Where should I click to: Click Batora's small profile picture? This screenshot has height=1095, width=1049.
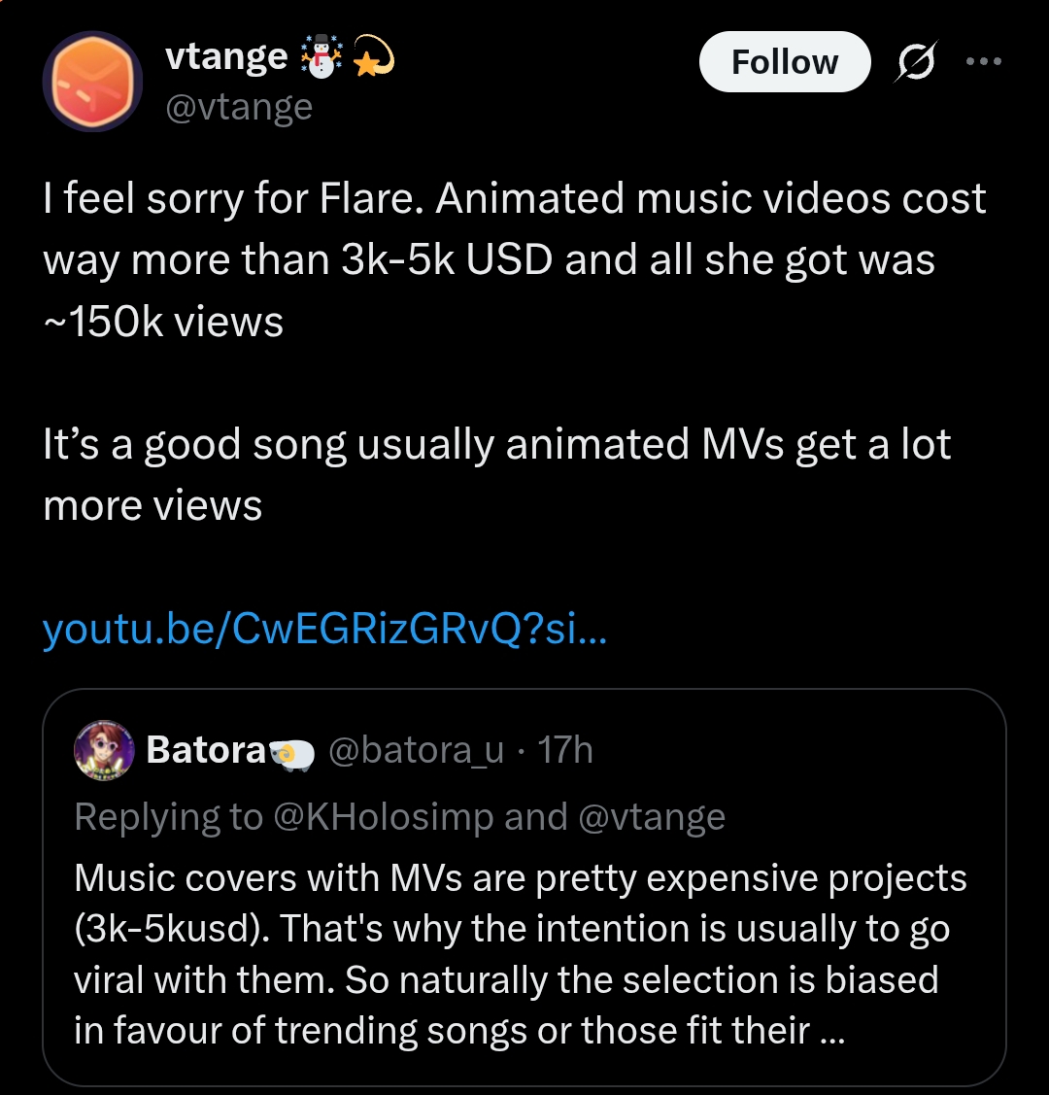click(x=104, y=750)
